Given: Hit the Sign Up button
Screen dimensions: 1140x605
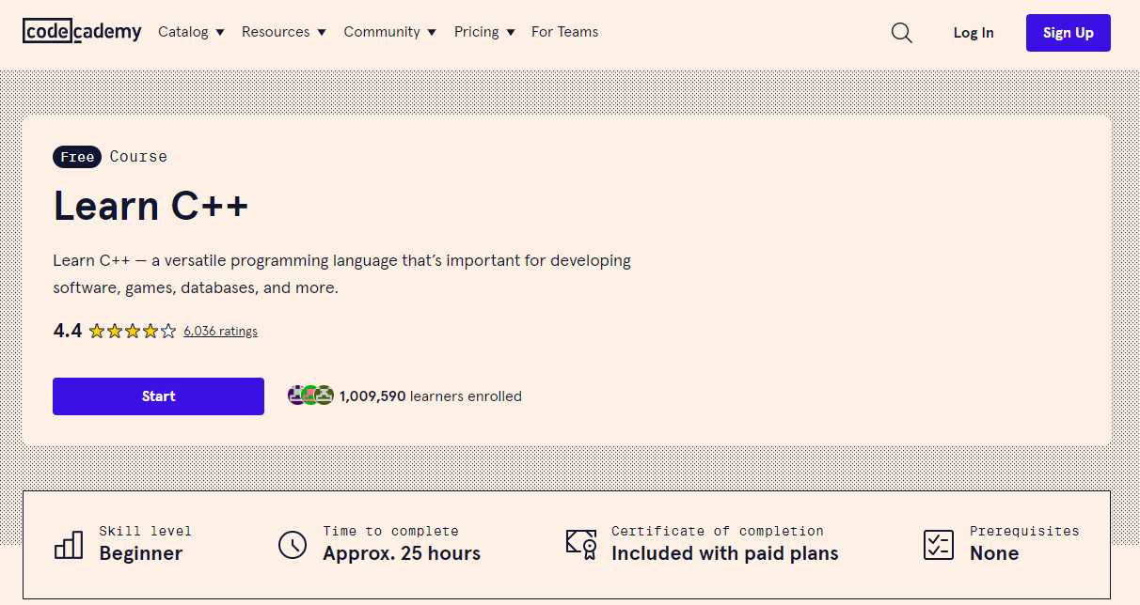Looking at the screenshot, I should point(1068,33).
